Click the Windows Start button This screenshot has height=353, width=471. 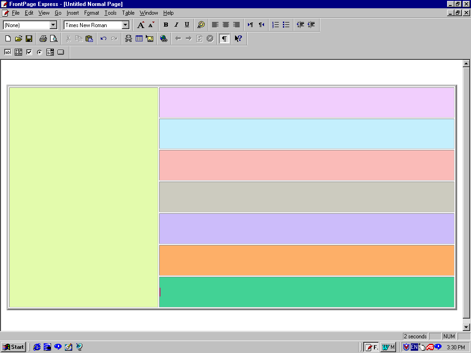[x=13, y=347]
